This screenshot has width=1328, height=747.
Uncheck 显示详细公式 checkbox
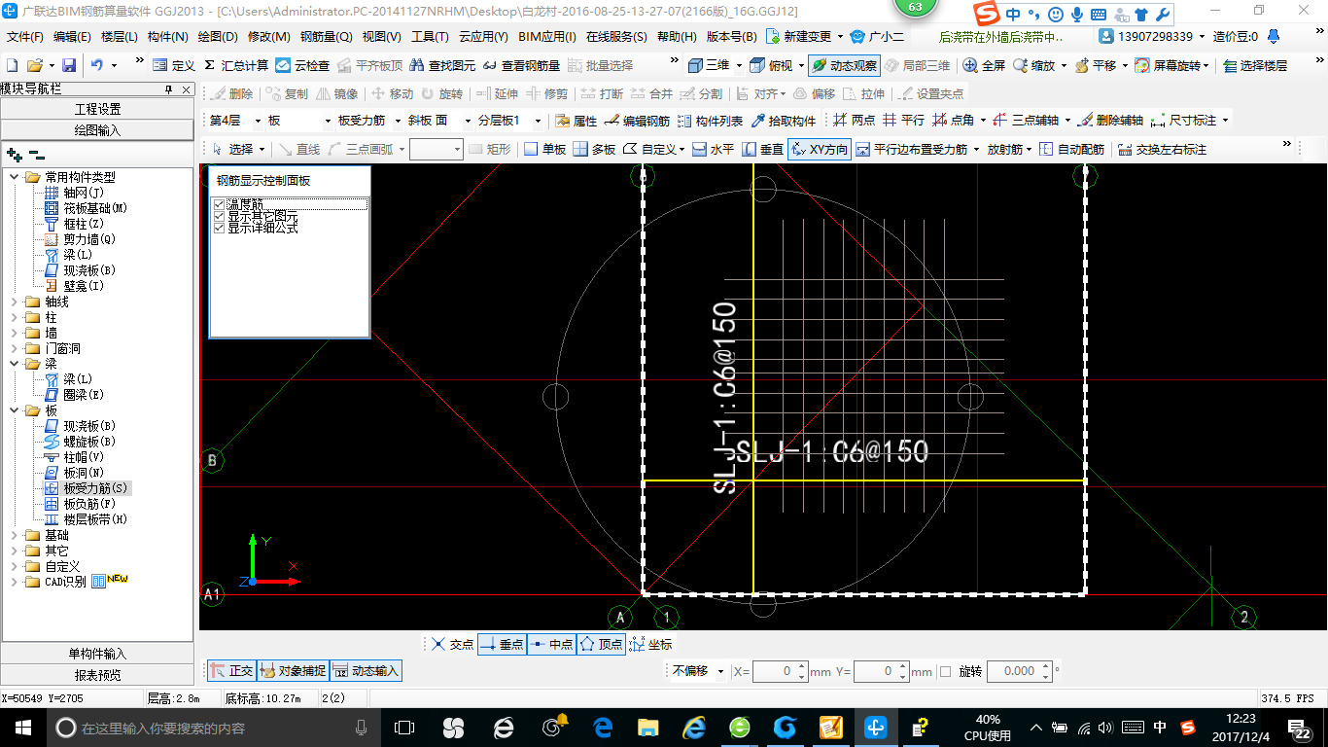click(219, 227)
